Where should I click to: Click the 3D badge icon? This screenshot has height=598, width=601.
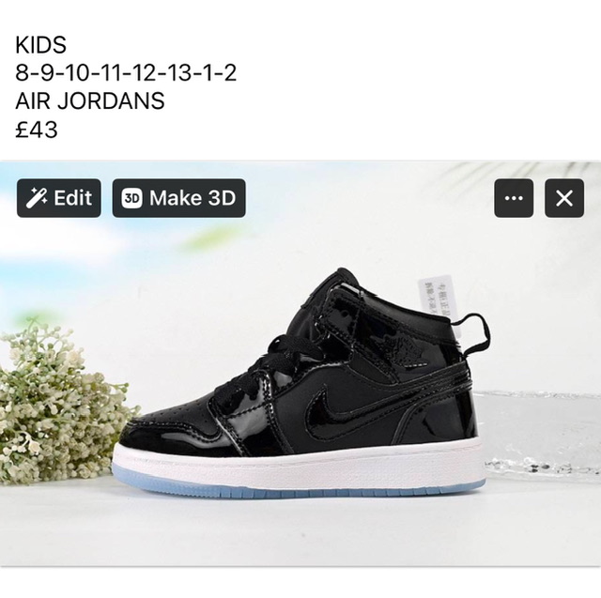tap(131, 198)
